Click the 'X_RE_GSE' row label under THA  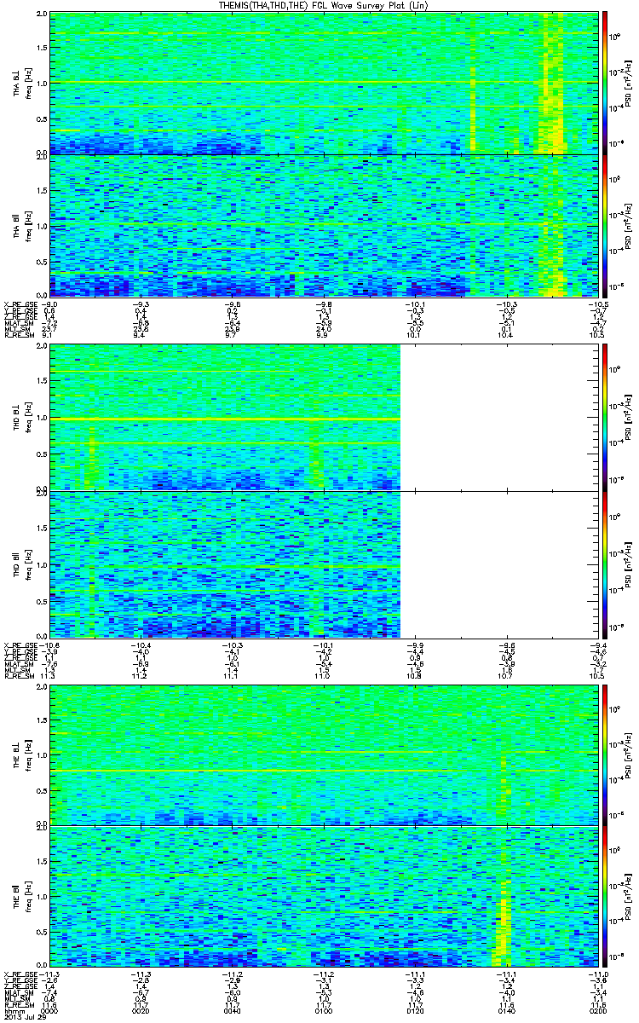click(22, 303)
